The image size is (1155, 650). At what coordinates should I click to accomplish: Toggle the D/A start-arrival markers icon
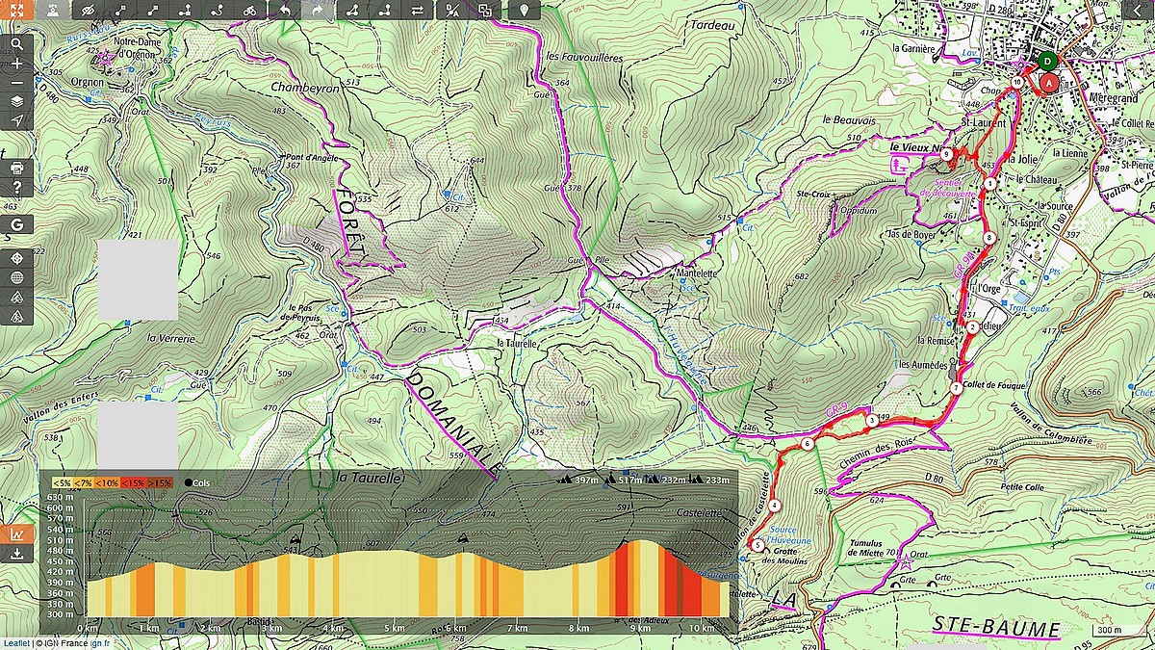click(x=451, y=11)
